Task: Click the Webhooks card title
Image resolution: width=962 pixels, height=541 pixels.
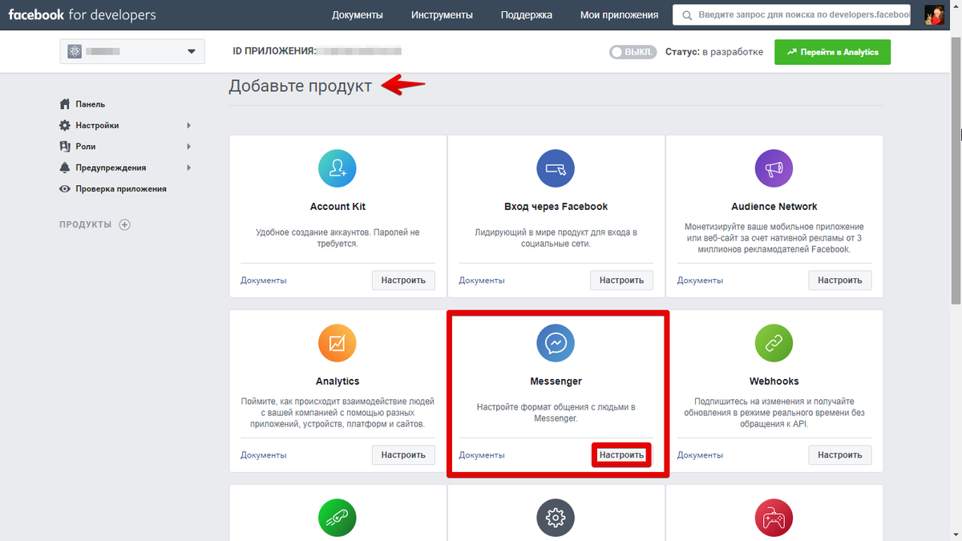Action: point(774,382)
